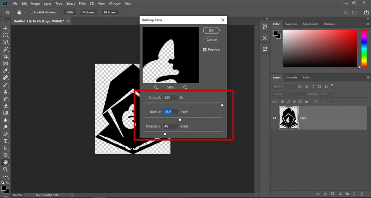Open the Normal blend mode dropdown
This screenshot has height=198, width=371.
pyautogui.click(x=289, y=94)
